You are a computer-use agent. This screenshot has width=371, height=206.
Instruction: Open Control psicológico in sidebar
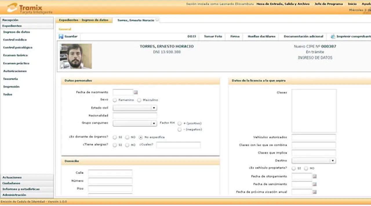coord(18,48)
